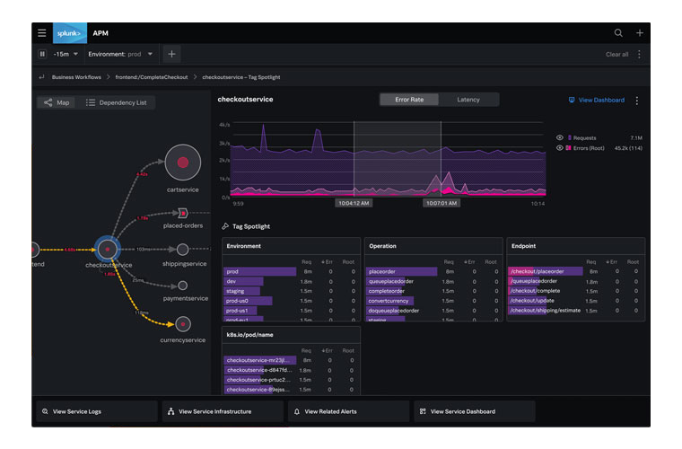This screenshot has width=682, height=449.
Task: Switch chart to Latency view
Action: click(x=468, y=100)
